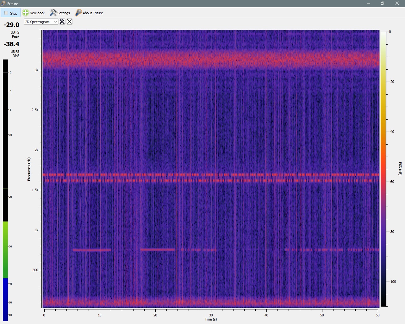
Task: Click the -60 mark on PSD scale
Action: pyautogui.click(x=392, y=182)
